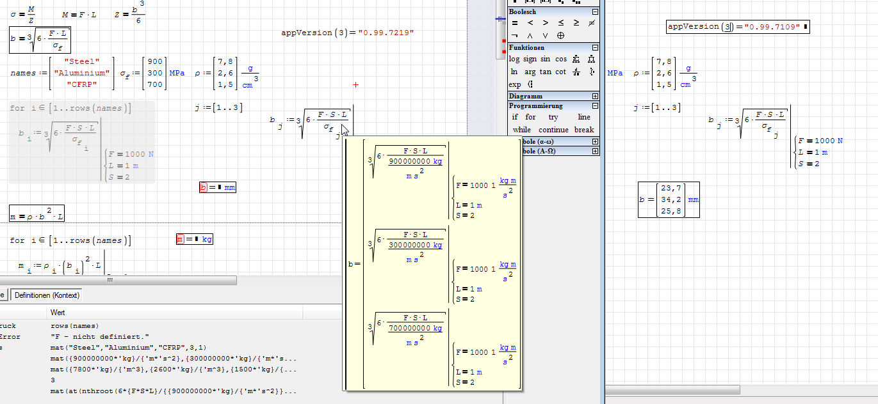
Task: Collapse the Funktionen panel
Action: pyautogui.click(x=595, y=47)
